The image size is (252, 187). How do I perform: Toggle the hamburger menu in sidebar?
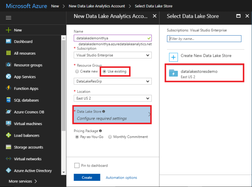coord(9,18)
